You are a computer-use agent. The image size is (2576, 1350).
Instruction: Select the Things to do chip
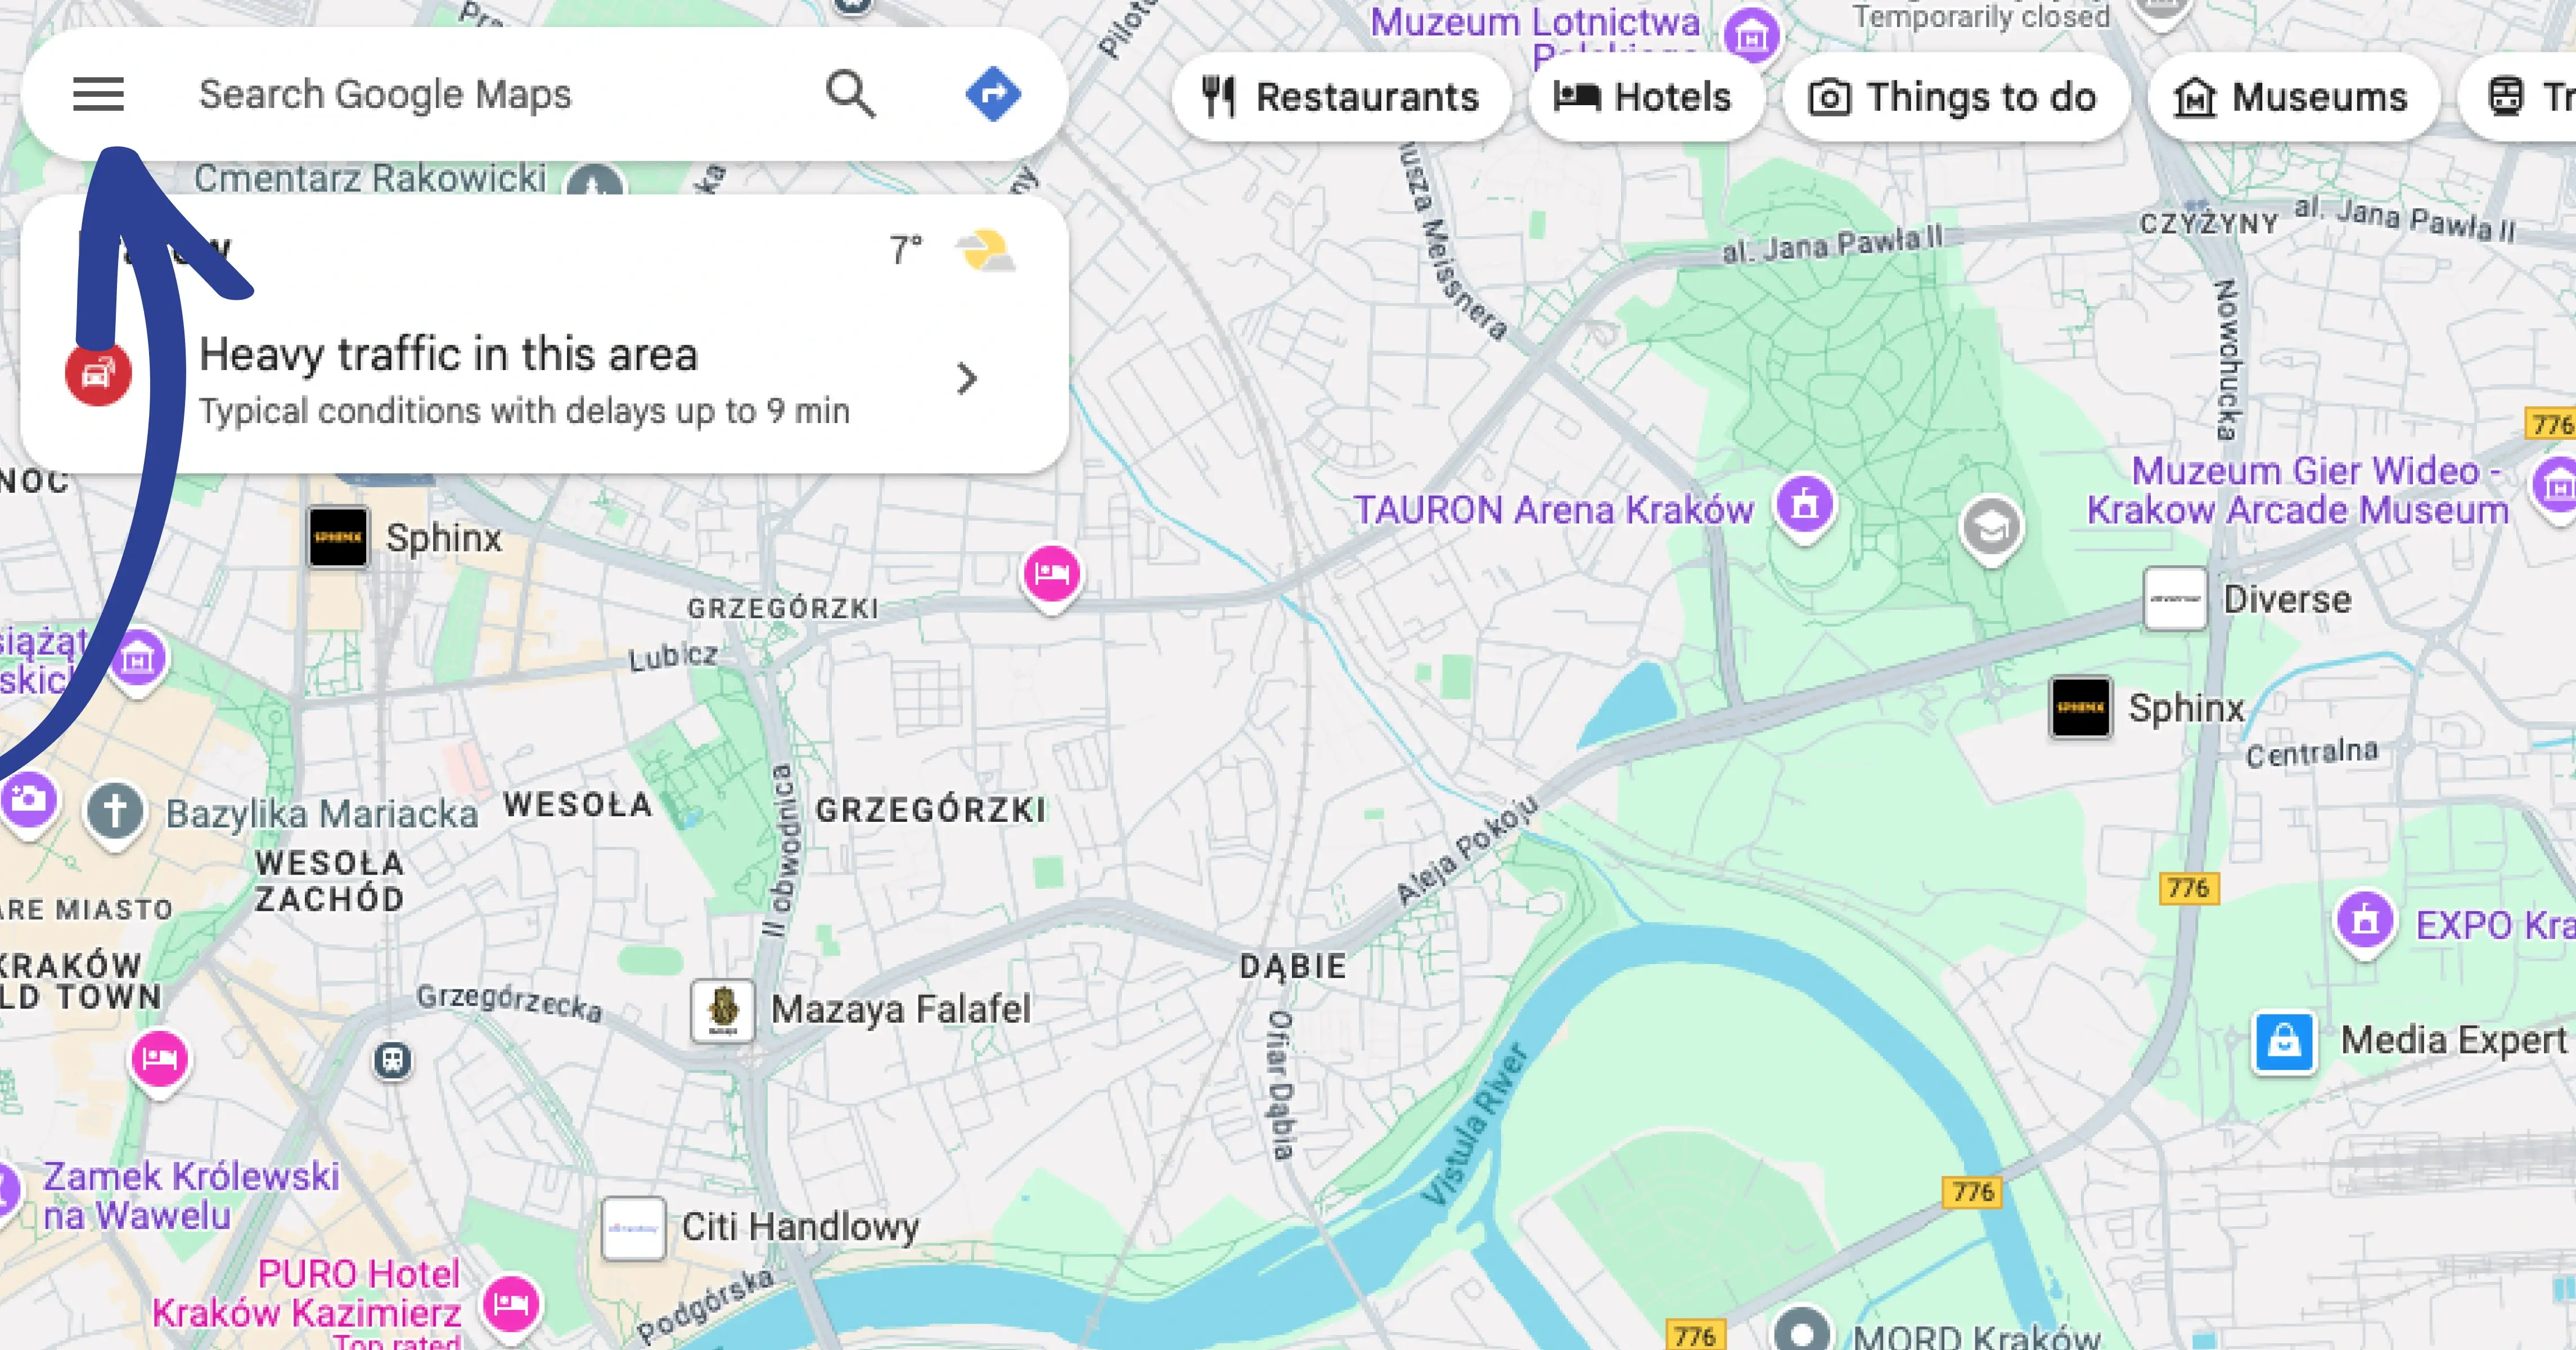click(x=1954, y=97)
